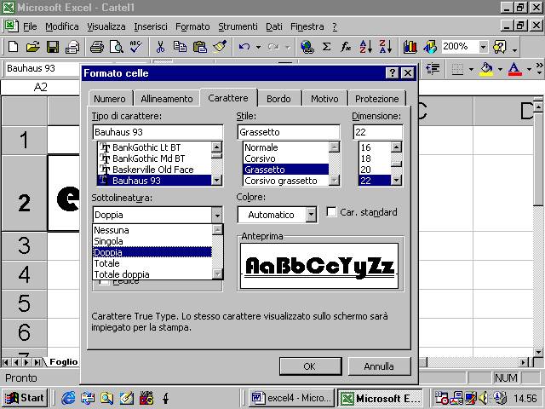
Task: Choose Singola underline option
Action: (x=152, y=241)
